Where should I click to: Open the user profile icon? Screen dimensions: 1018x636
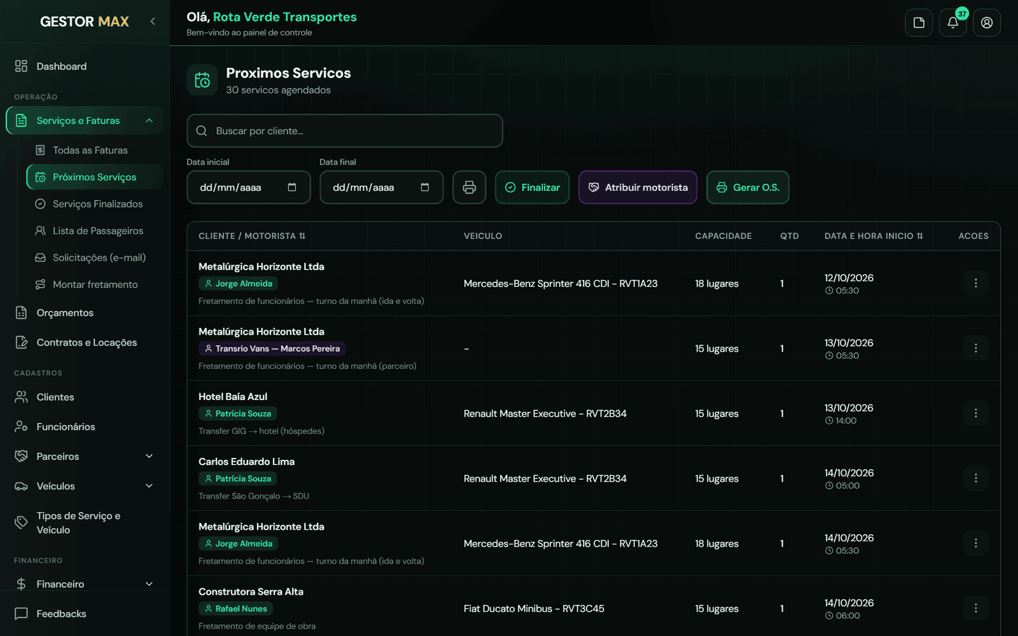pos(987,23)
